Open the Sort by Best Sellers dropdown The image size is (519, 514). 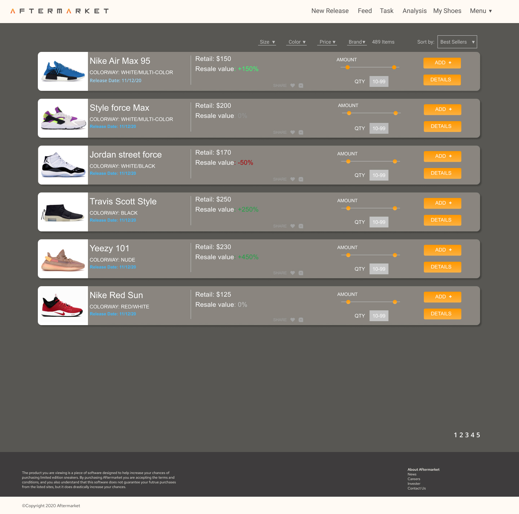coord(457,42)
